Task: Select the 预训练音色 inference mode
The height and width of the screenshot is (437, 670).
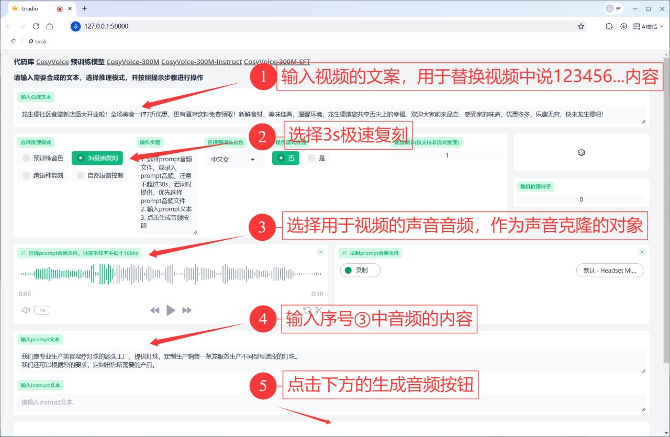Action: pos(43,158)
